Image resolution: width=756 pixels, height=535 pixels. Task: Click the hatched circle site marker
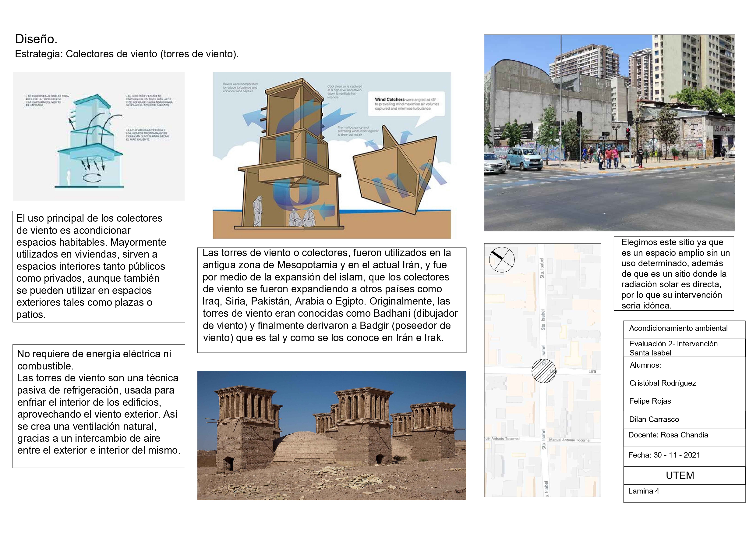(x=544, y=371)
